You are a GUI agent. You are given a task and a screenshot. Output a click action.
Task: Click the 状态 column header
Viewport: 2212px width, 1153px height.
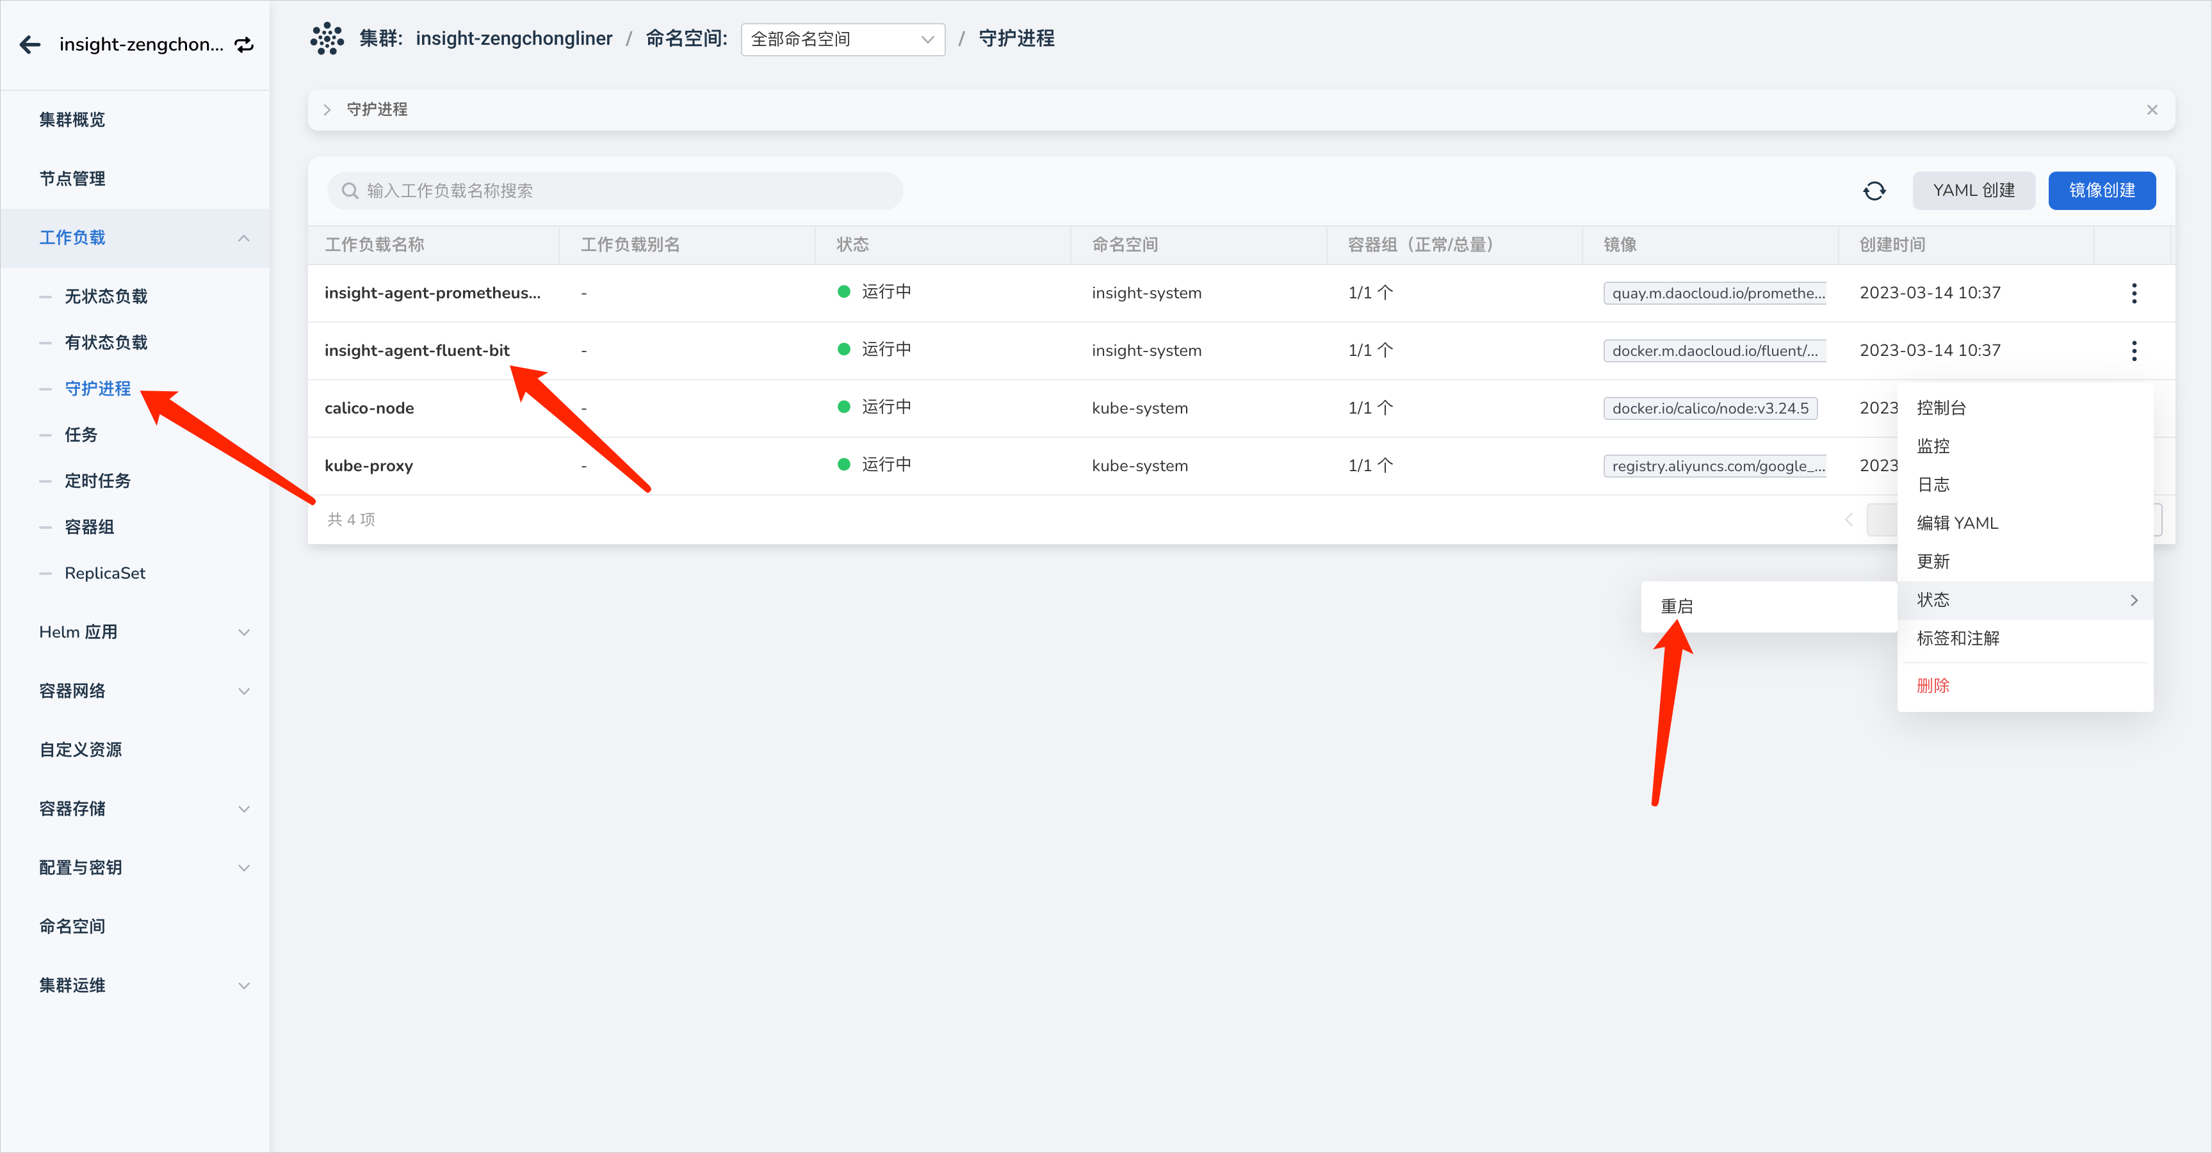852,245
